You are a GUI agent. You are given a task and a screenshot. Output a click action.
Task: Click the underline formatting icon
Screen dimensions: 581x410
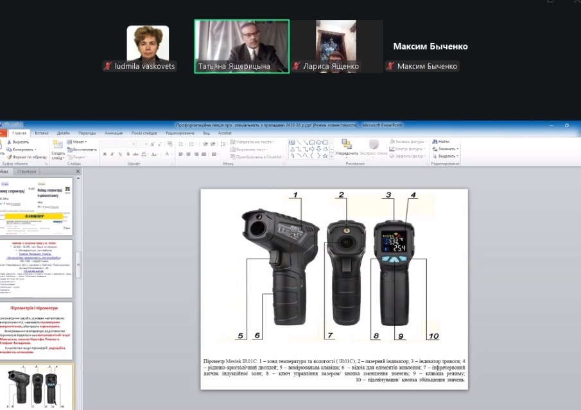tap(120, 155)
